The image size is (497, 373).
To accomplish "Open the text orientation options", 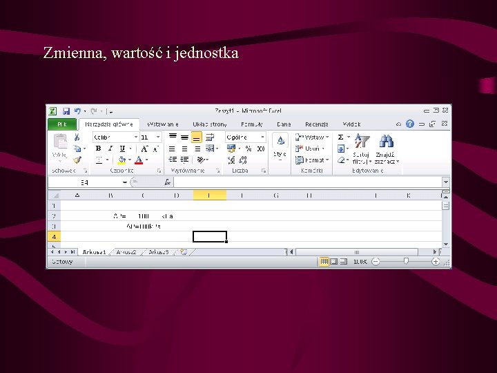I will point(201,160).
